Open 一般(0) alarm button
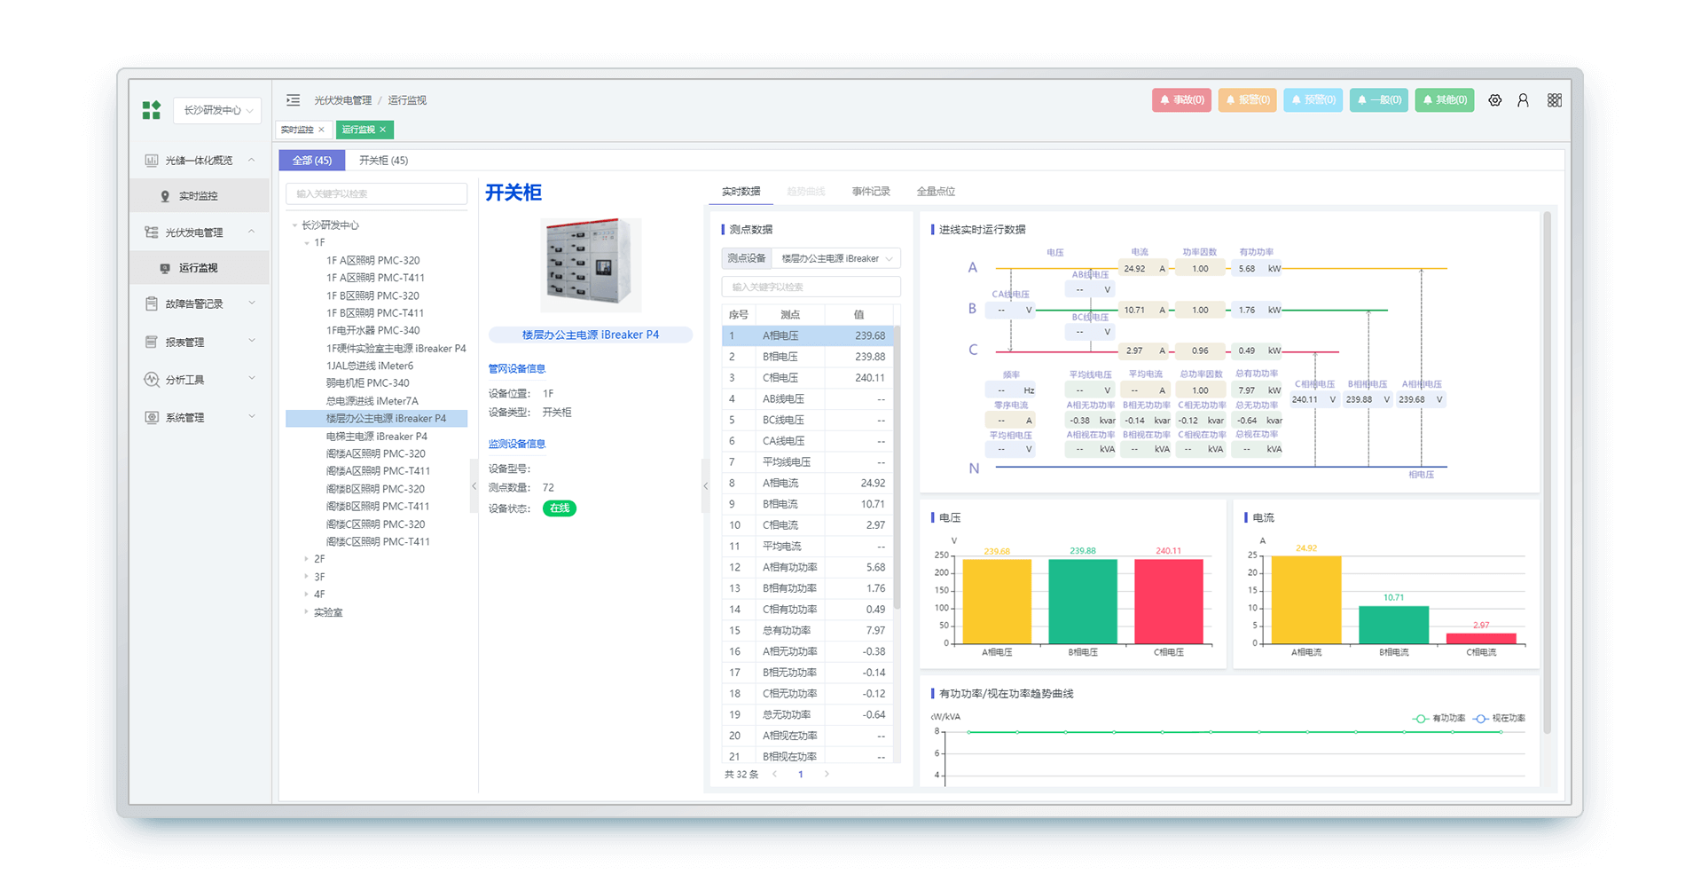 [x=1379, y=100]
